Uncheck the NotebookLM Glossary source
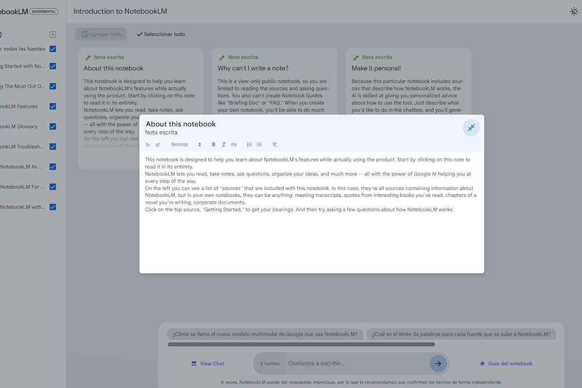This screenshot has width=582, height=388. [x=52, y=127]
